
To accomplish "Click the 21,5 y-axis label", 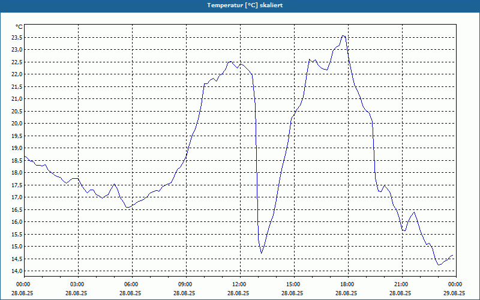I will [x=17, y=86].
